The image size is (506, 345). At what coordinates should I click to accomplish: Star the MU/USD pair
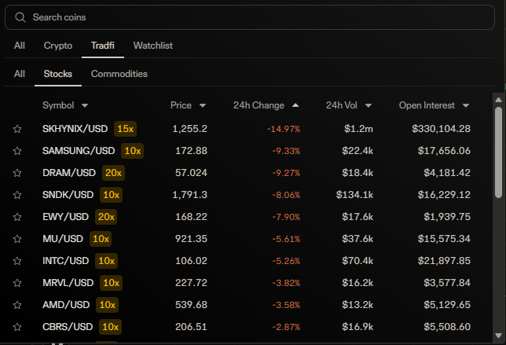17,239
